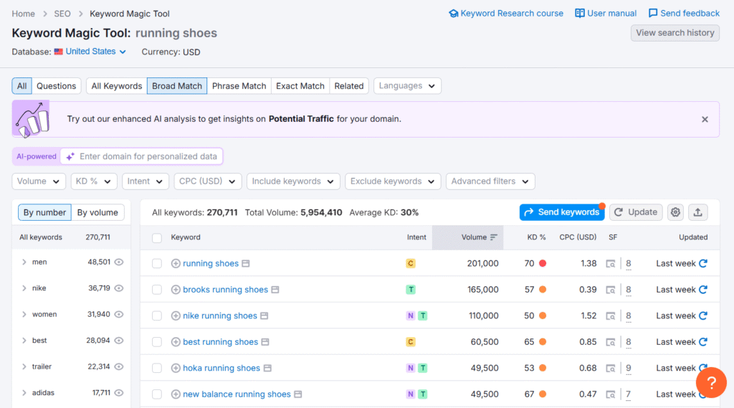Open table settings gear icon
Screen dimensions: 734x408
tap(675, 212)
